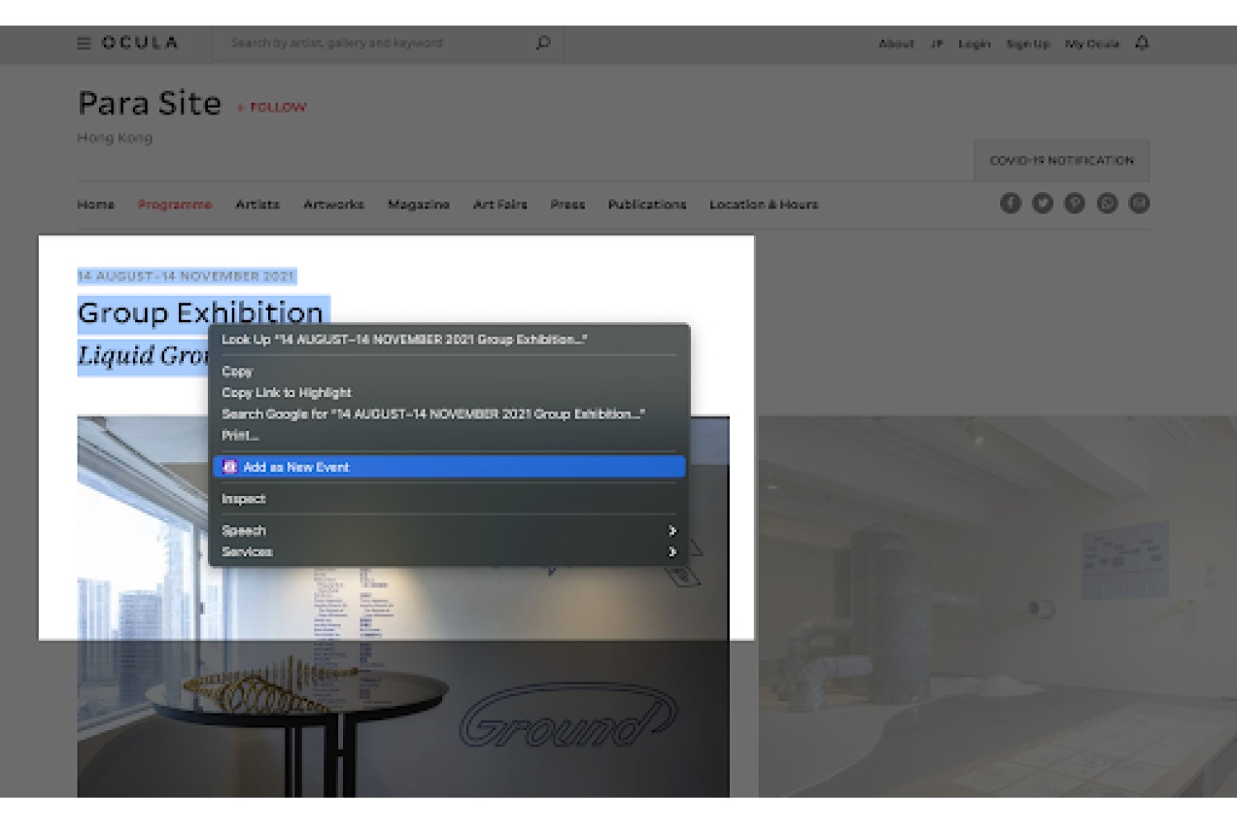Select Search Google for selected text
Image resolution: width=1237 pixels, height=824 pixels.
(x=449, y=414)
